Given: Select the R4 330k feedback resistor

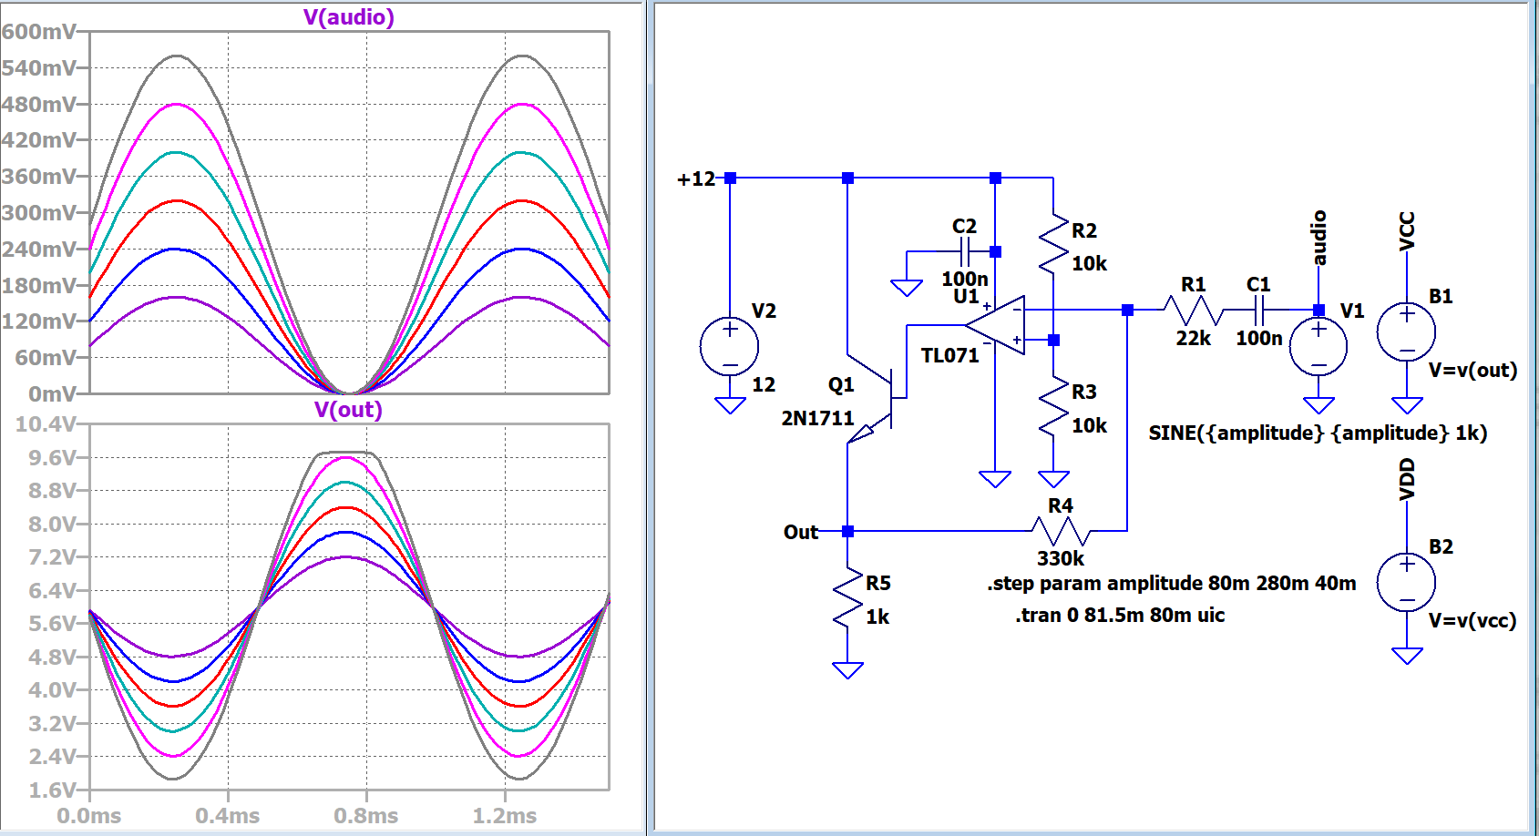Looking at the screenshot, I should [x=1061, y=530].
